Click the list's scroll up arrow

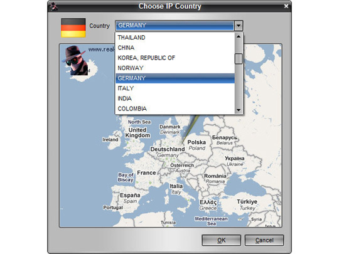tap(239, 36)
